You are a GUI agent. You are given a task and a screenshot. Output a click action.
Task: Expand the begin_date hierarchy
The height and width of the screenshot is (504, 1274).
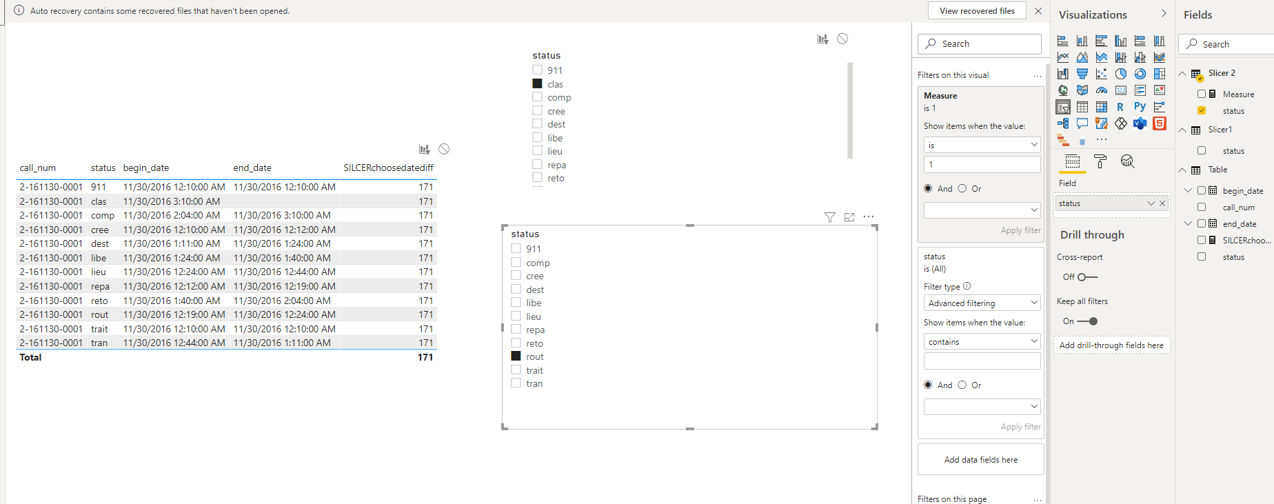(x=1188, y=190)
